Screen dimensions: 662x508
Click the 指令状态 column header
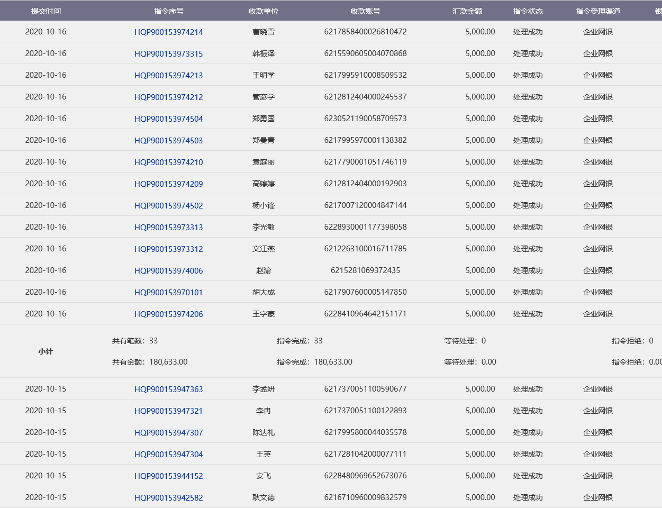click(528, 11)
